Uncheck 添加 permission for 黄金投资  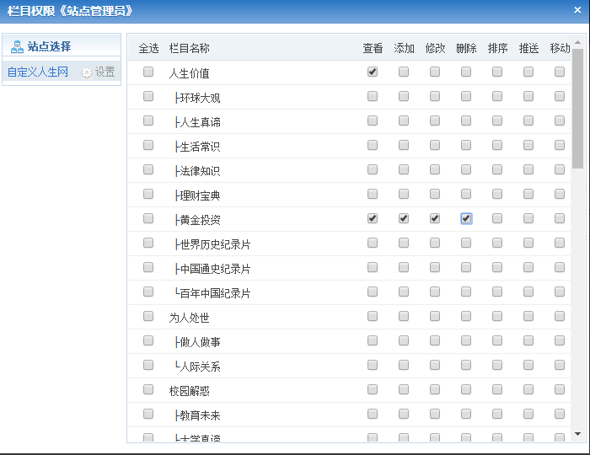click(404, 219)
